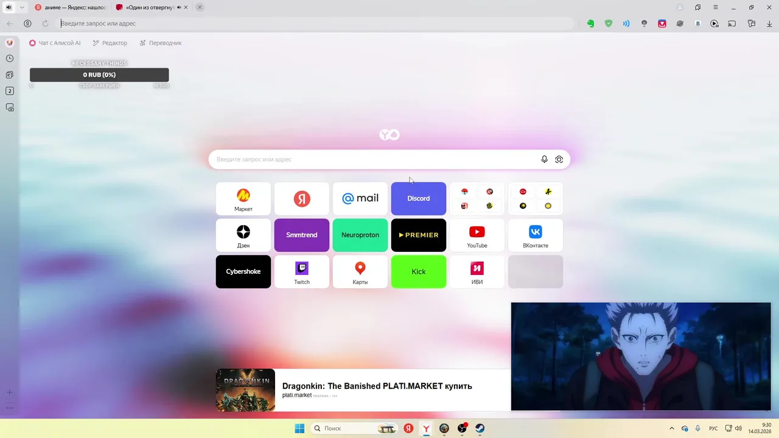Open the first sites folder tile
The image size is (779, 438).
tap(477, 199)
